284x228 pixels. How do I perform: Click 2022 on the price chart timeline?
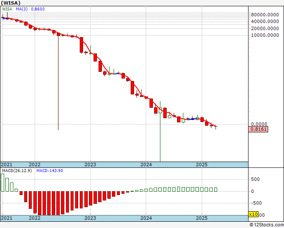(35, 165)
